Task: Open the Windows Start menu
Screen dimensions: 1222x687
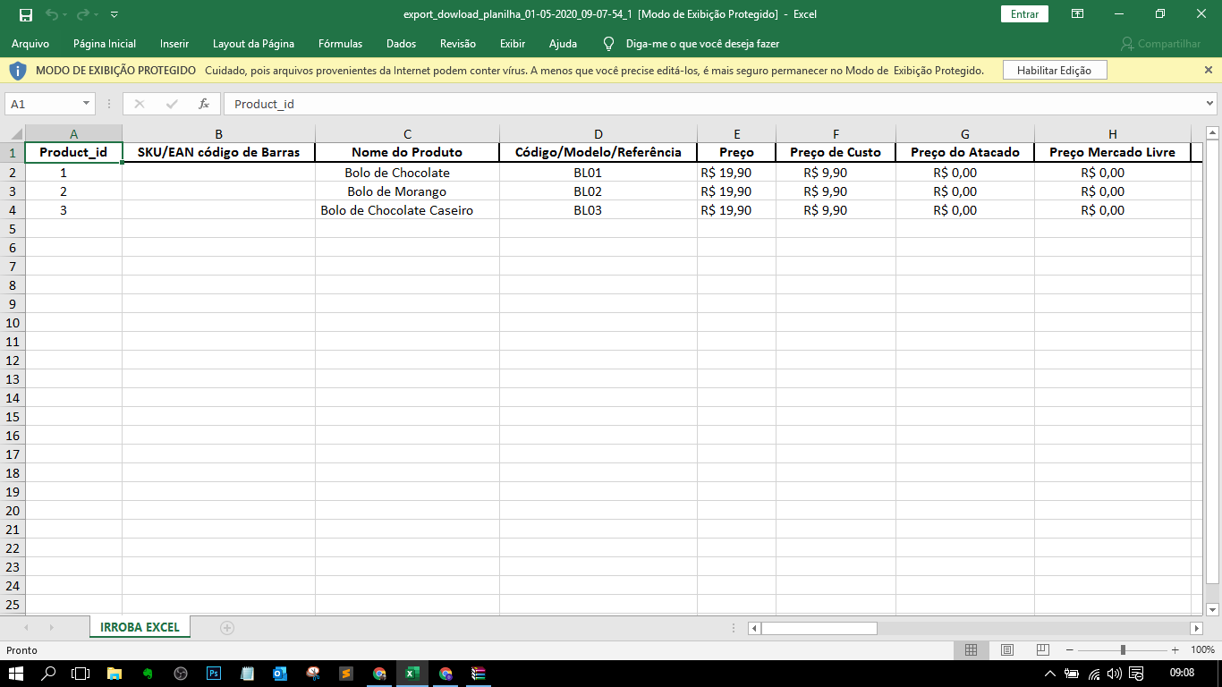Action: click(15, 674)
